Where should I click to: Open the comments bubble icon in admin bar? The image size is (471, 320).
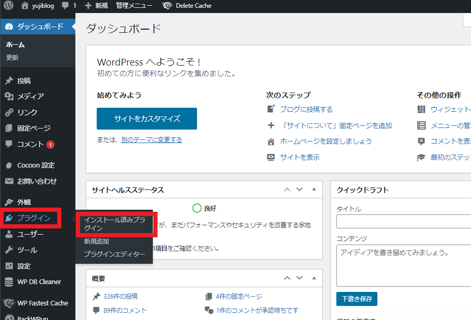(65, 5)
